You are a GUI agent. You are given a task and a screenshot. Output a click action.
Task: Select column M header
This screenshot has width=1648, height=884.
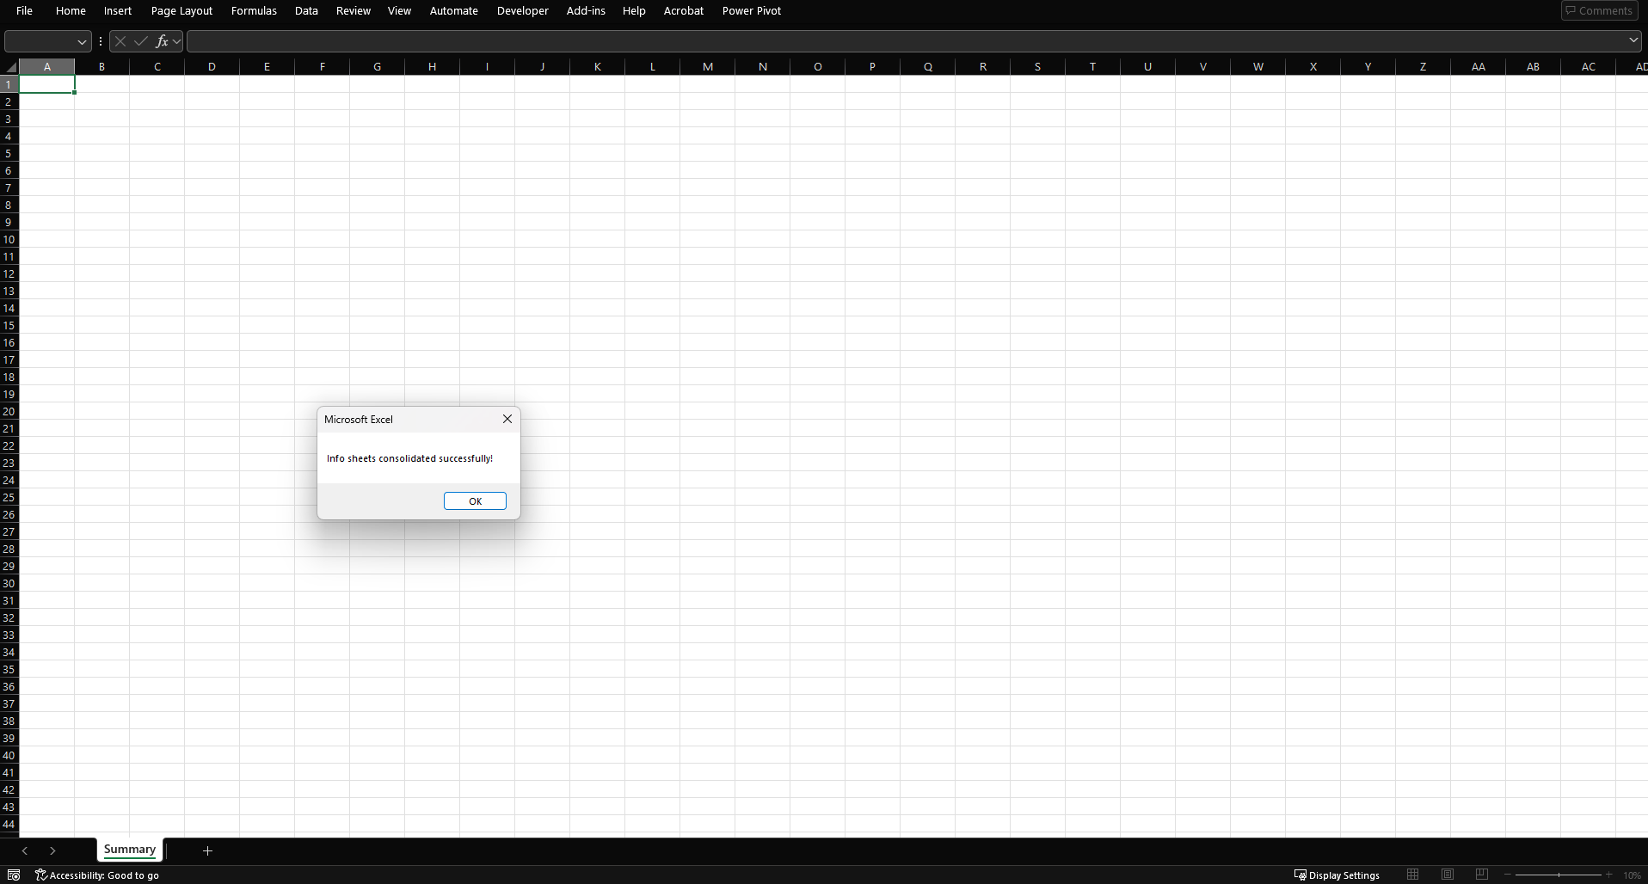707,66
